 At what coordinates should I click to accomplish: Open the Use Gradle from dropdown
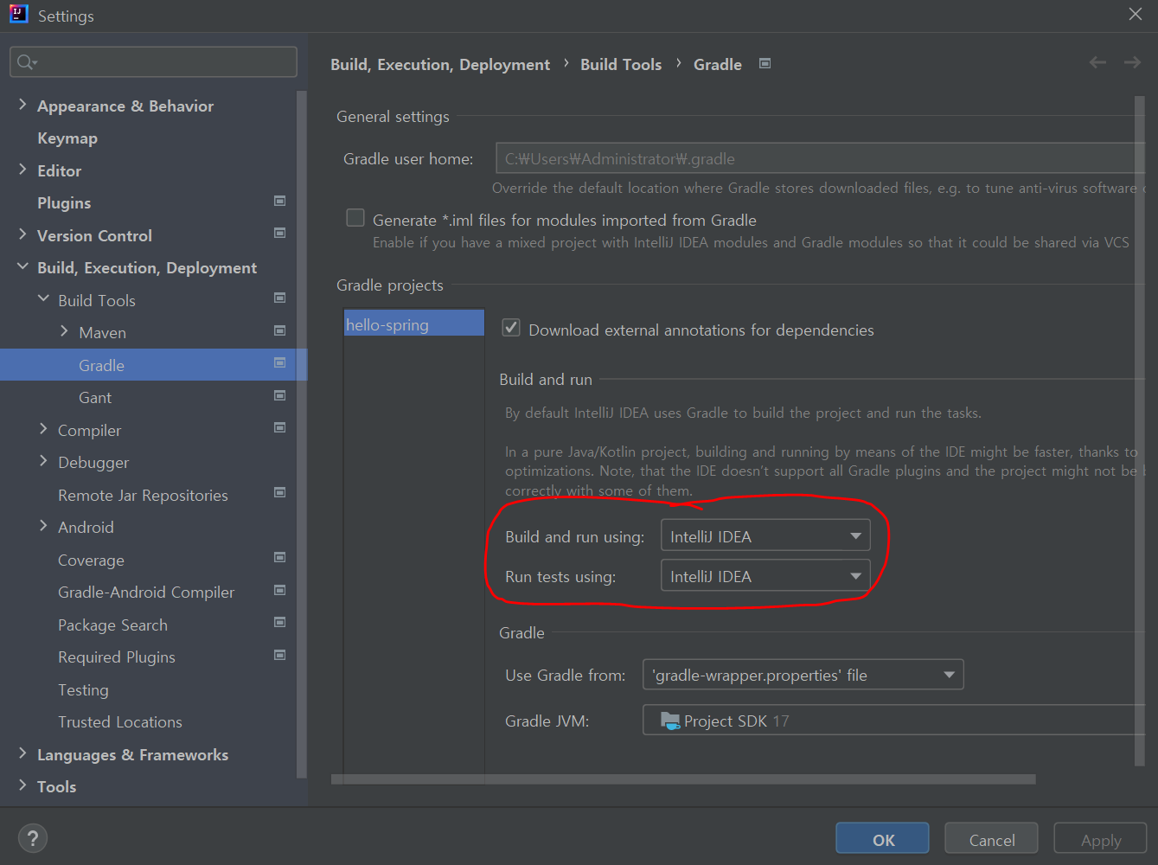tap(803, 675)
